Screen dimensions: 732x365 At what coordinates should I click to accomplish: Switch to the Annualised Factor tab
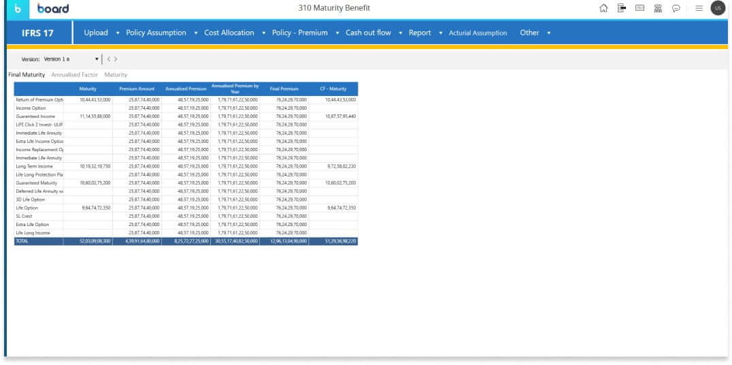click(x=75, y=74)
